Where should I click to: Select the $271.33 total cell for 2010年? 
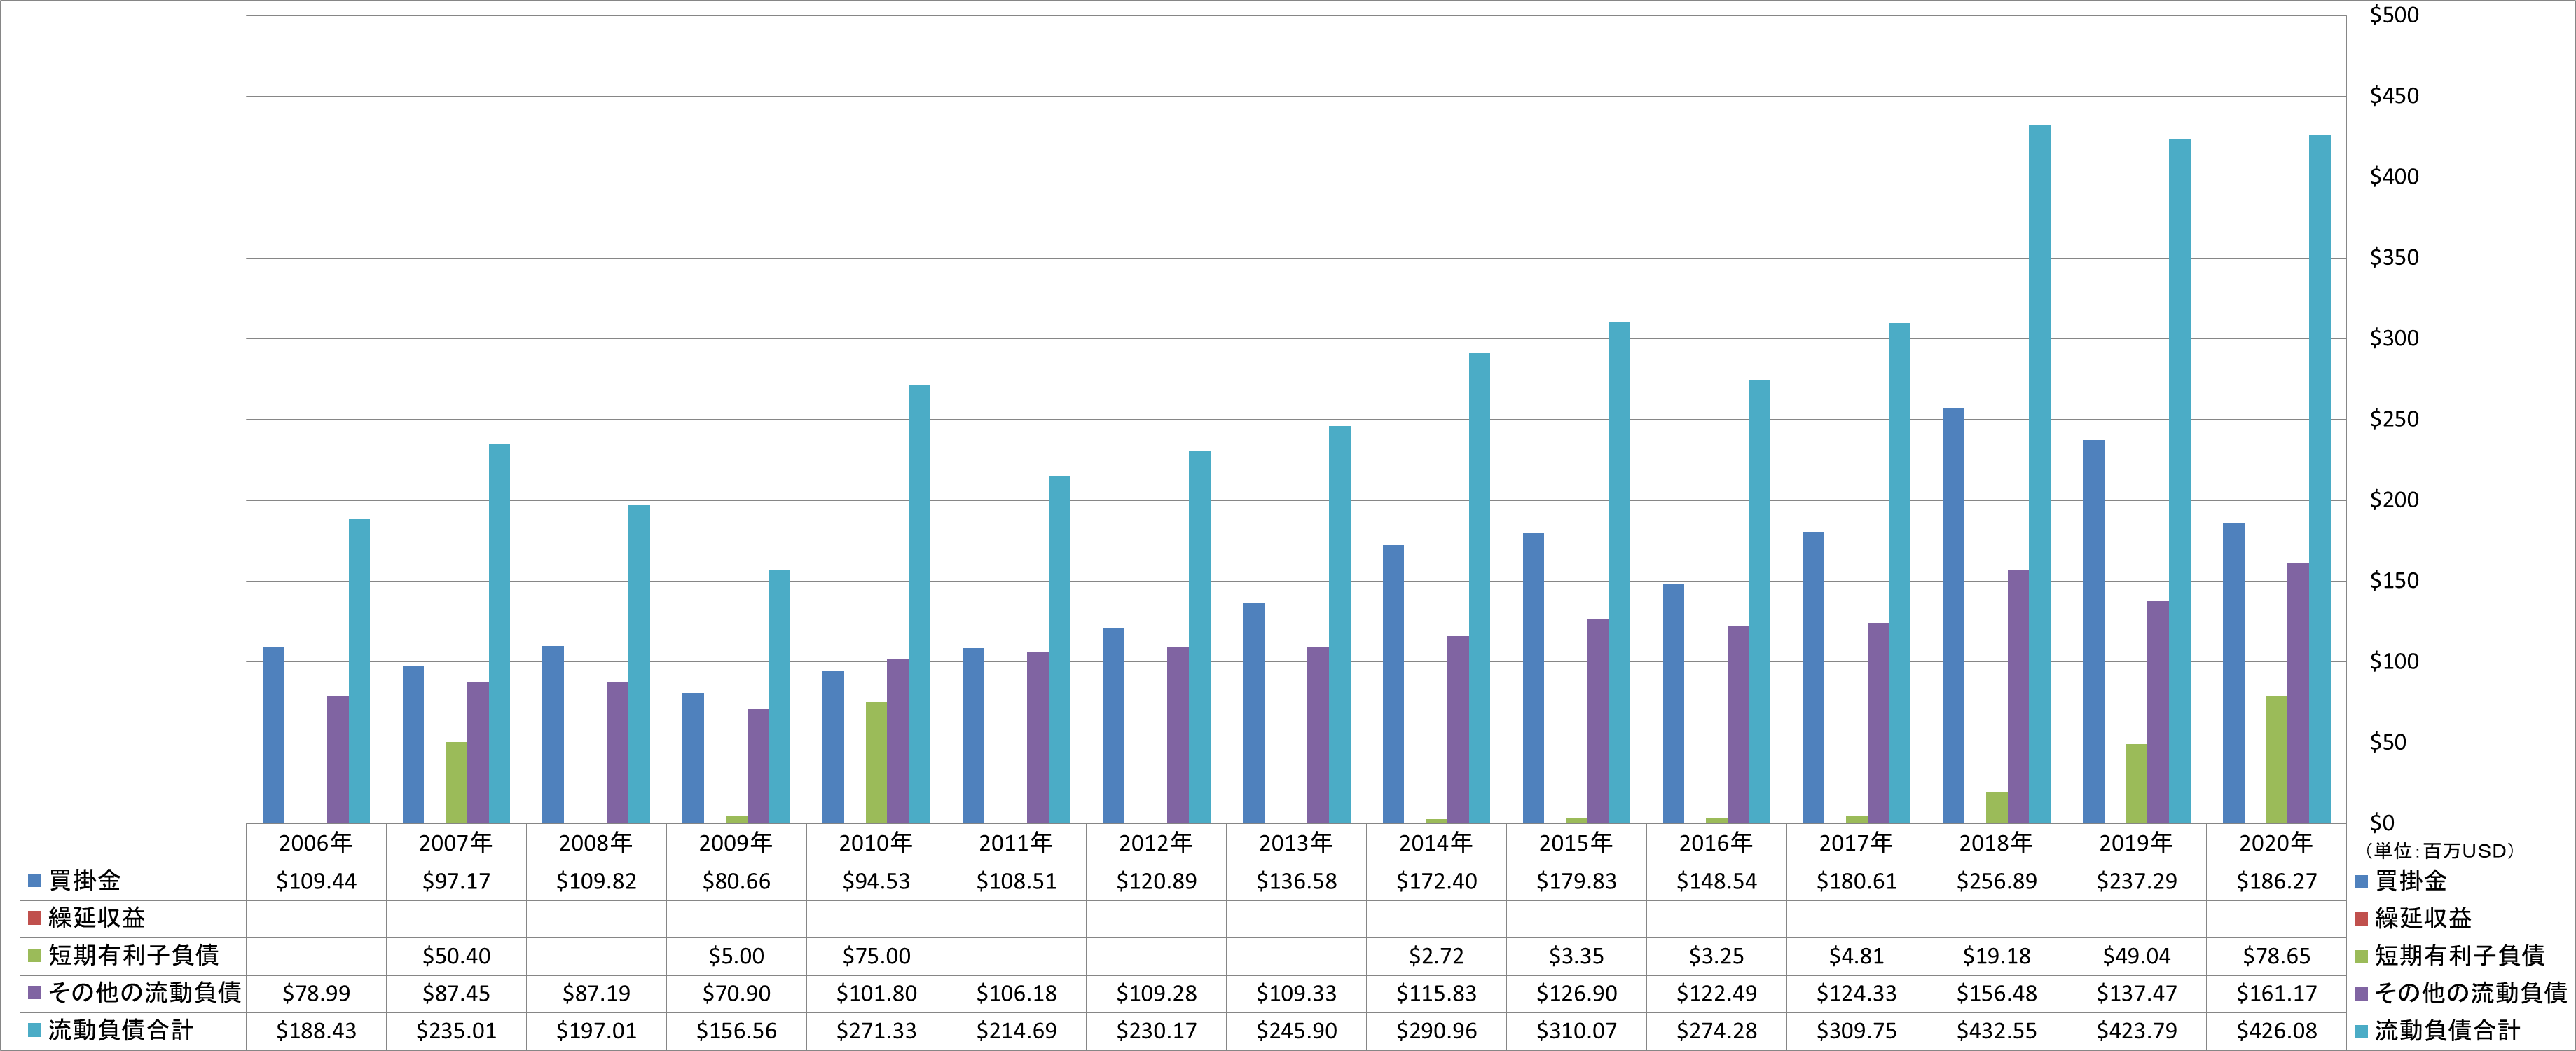click(x=876, y=1031)
